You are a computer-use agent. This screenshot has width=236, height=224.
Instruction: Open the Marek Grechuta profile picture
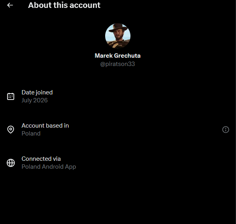(x=118, y=36)
